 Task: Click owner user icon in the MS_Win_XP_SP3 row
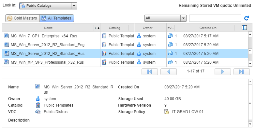pyautogui.click(x=139, y=62)
